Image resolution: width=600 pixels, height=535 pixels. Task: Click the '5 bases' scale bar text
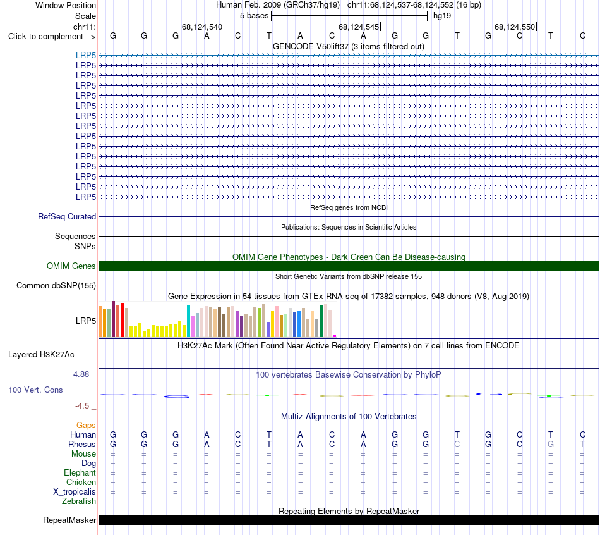(254, 16)
